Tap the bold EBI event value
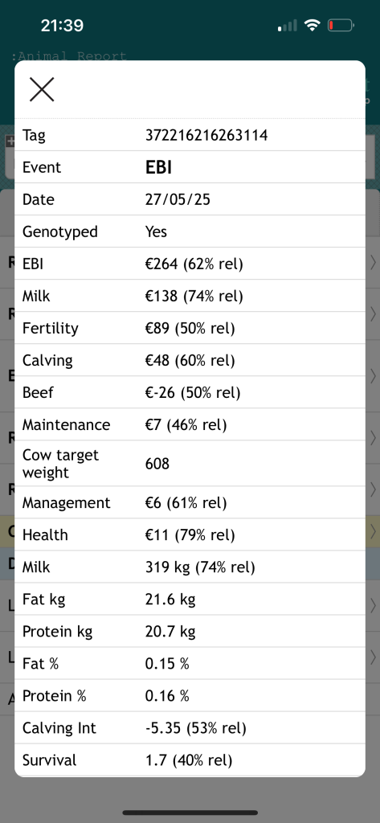 [158, 167]
